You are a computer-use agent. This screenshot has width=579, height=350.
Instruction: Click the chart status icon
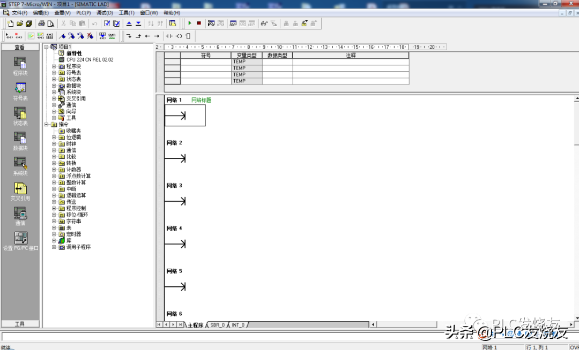click(x=233, y=23)
